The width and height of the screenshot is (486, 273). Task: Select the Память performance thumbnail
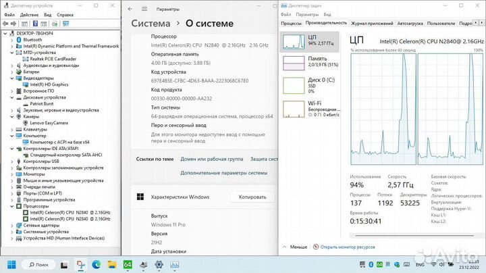click(x=294, y=63)
